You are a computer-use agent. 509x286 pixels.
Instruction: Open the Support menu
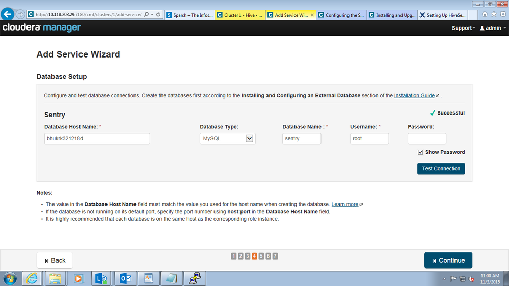click(x=463, y=28)
